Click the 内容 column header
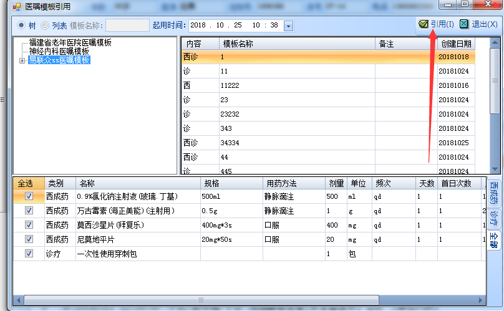 [201, 44]
